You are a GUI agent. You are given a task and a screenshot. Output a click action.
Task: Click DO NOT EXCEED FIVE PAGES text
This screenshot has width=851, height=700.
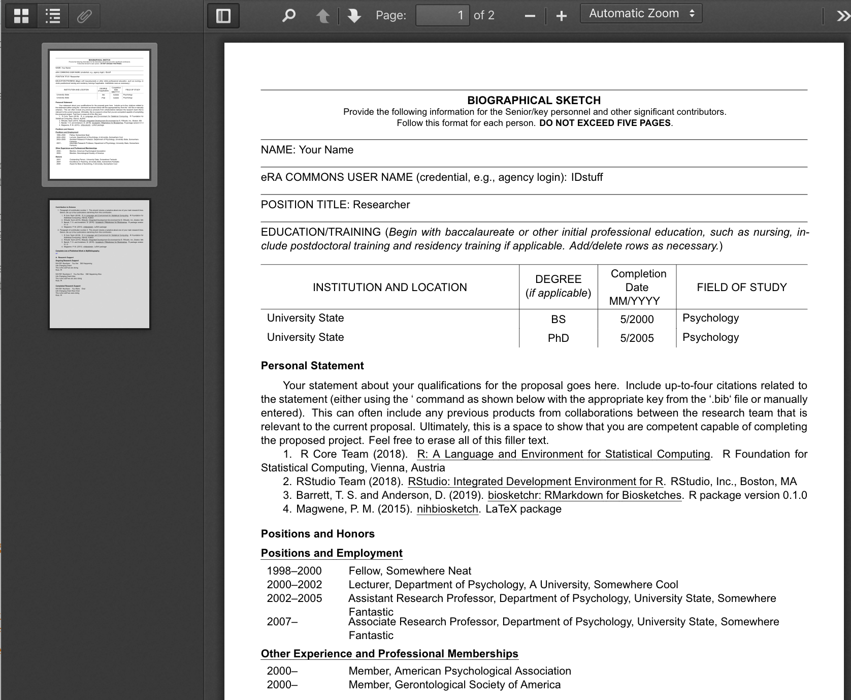[x=605, y=123]
